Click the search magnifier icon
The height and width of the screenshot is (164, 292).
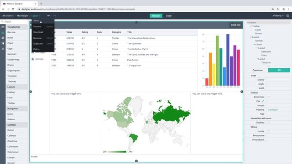pos(2,22)
